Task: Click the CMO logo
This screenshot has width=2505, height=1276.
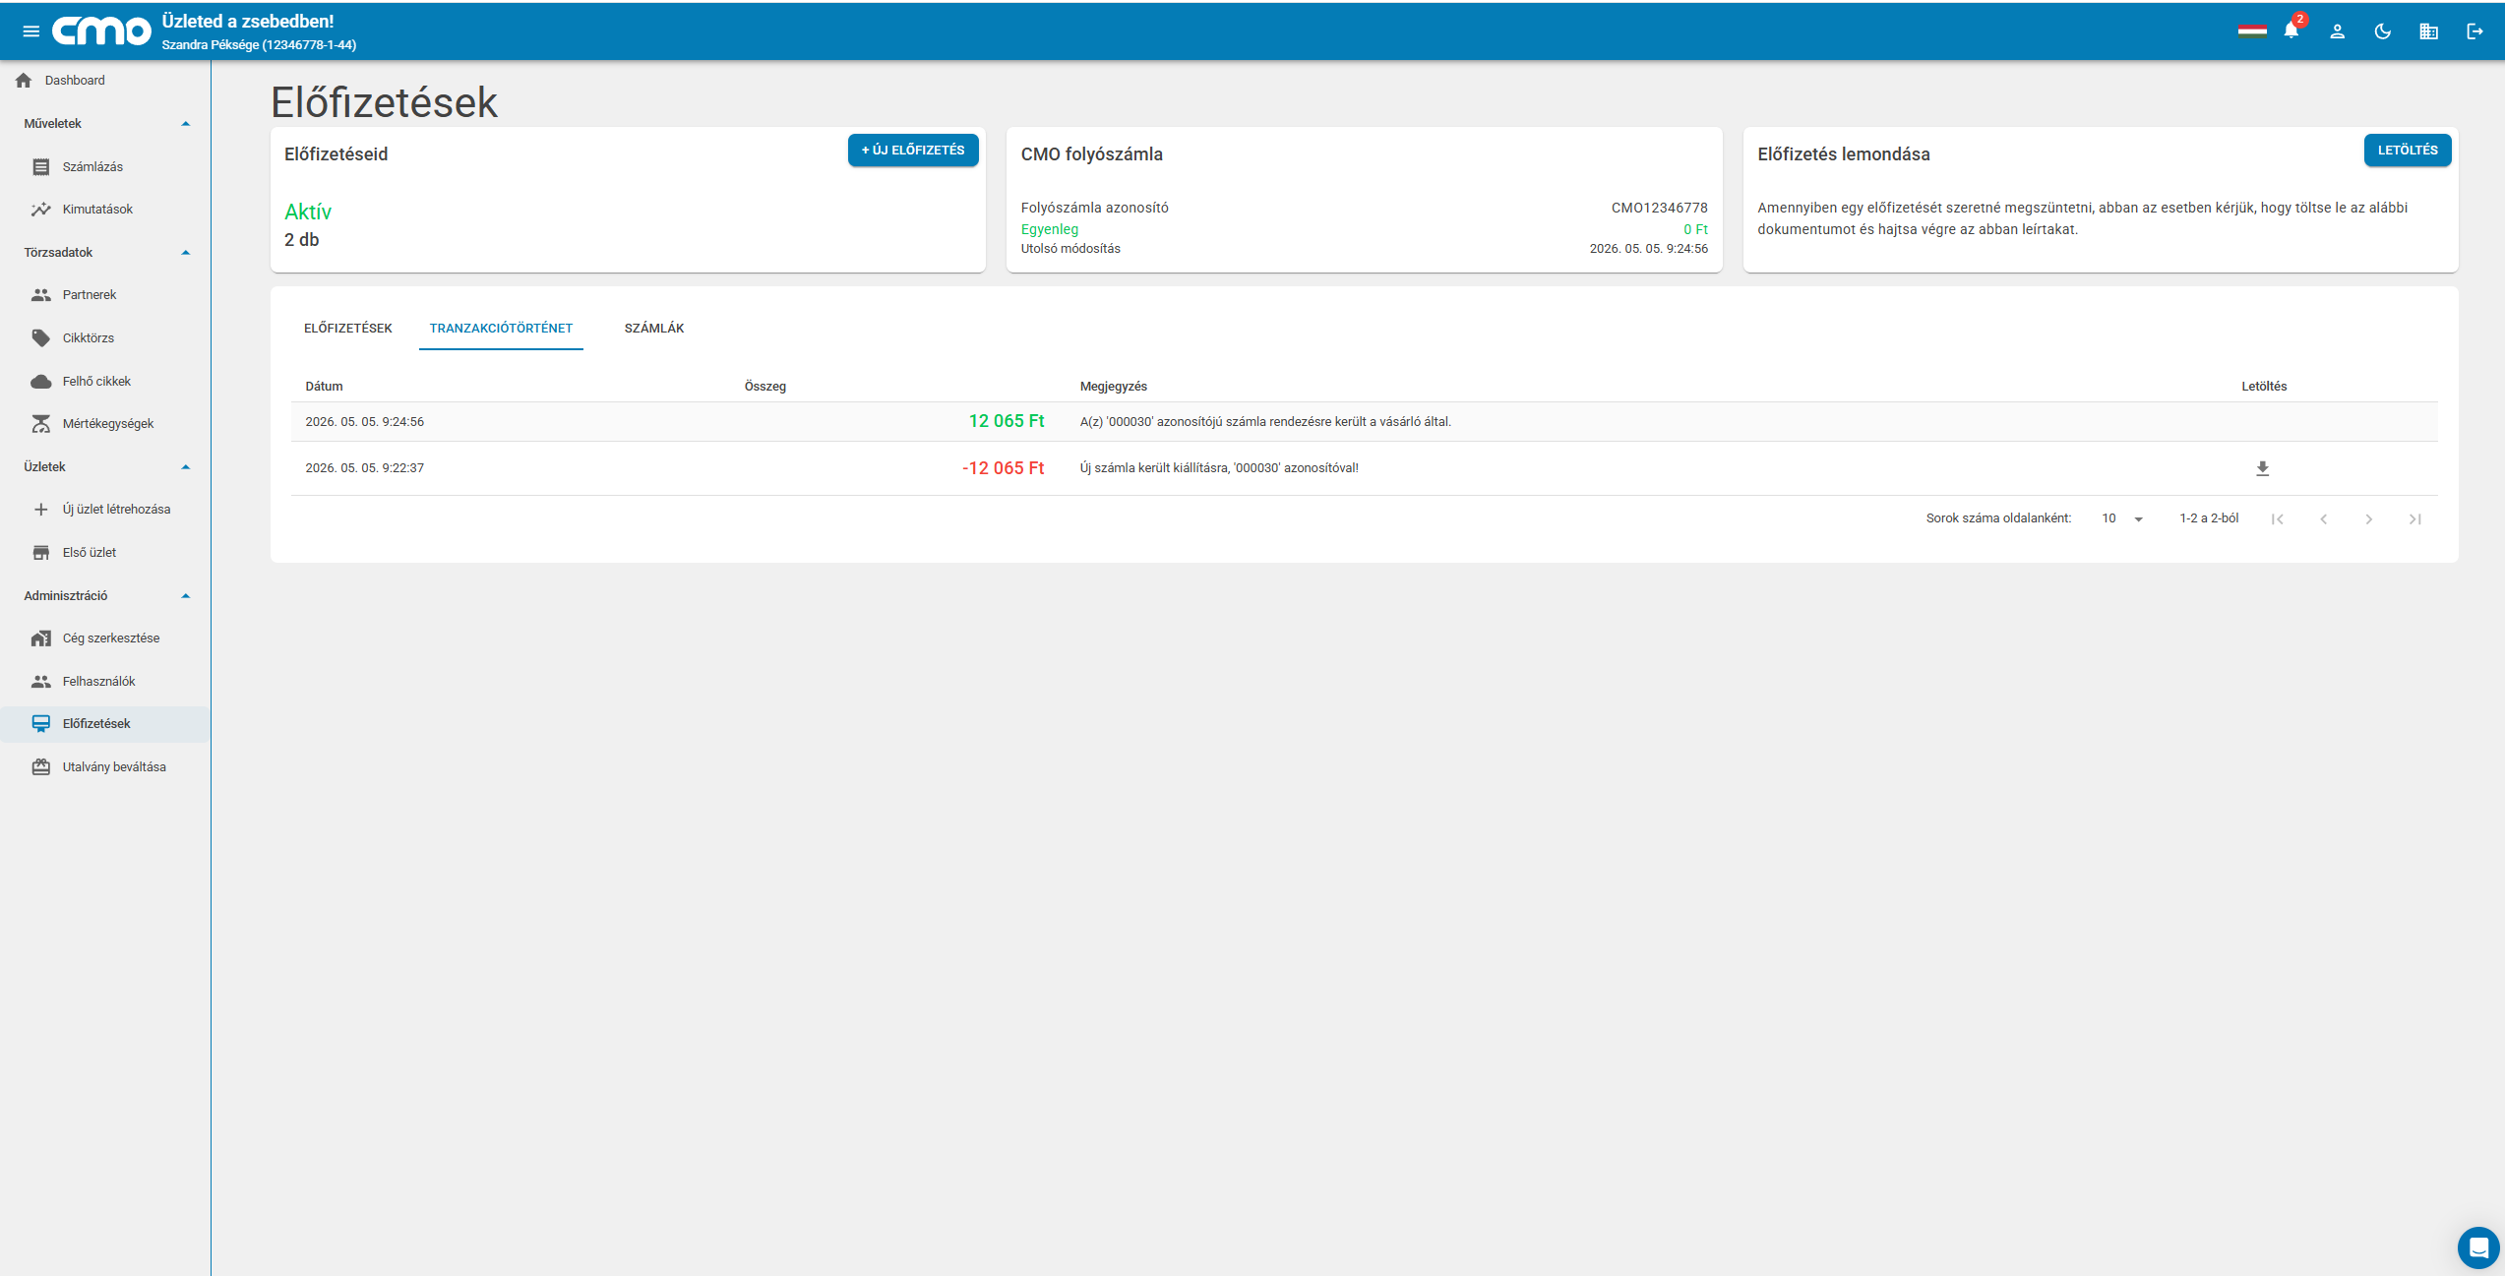Action: click(x=101, y=31)
